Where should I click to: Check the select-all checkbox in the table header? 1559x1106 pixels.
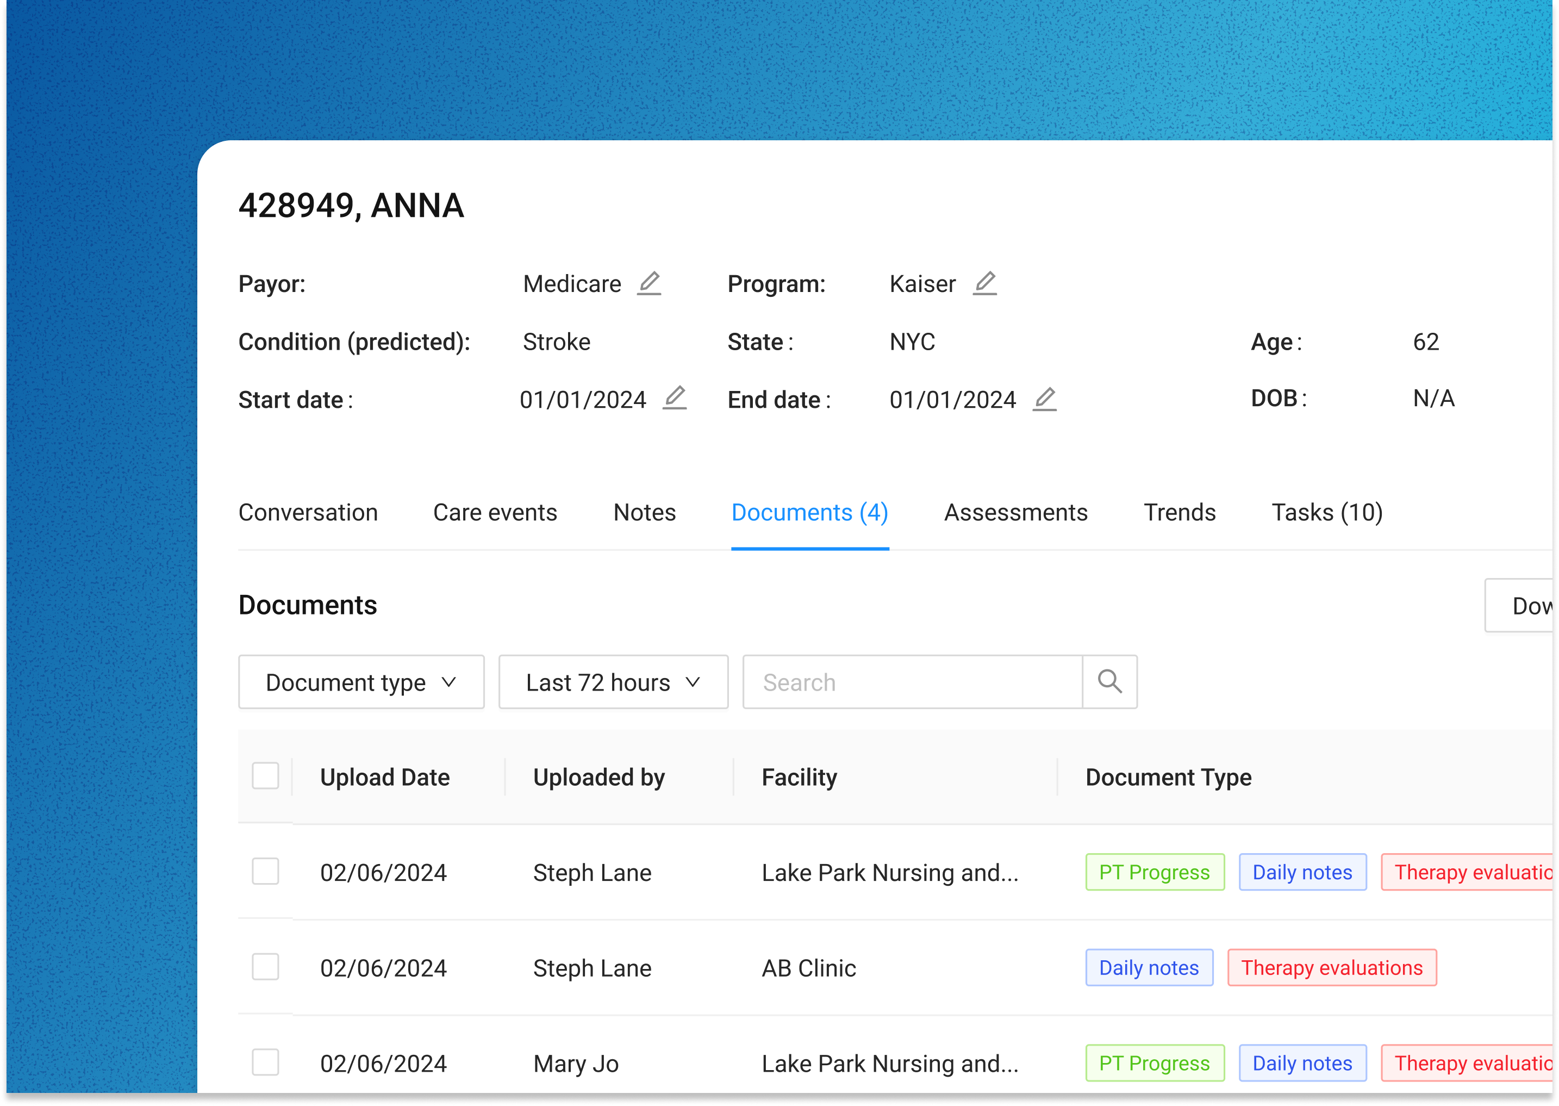point(265,775)
